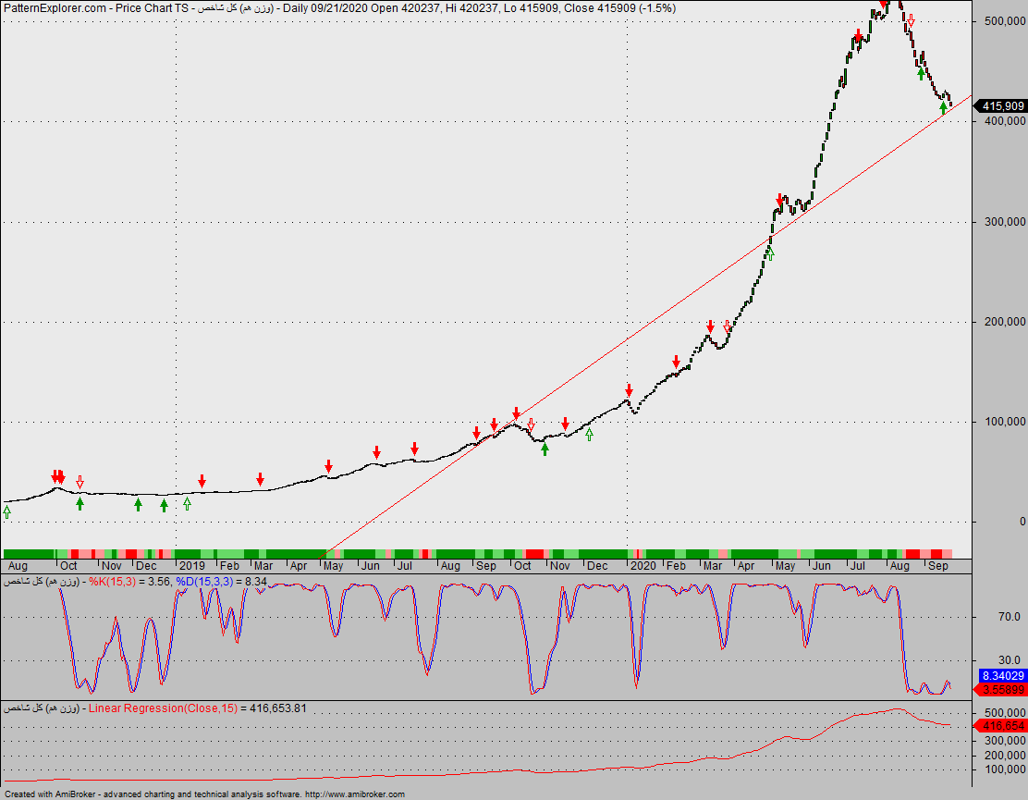The width and height of the screenshot is (1028, 800).
Task: Click the 'Linear Regression(Close,15)' label
Action: (x=164, y=708)
